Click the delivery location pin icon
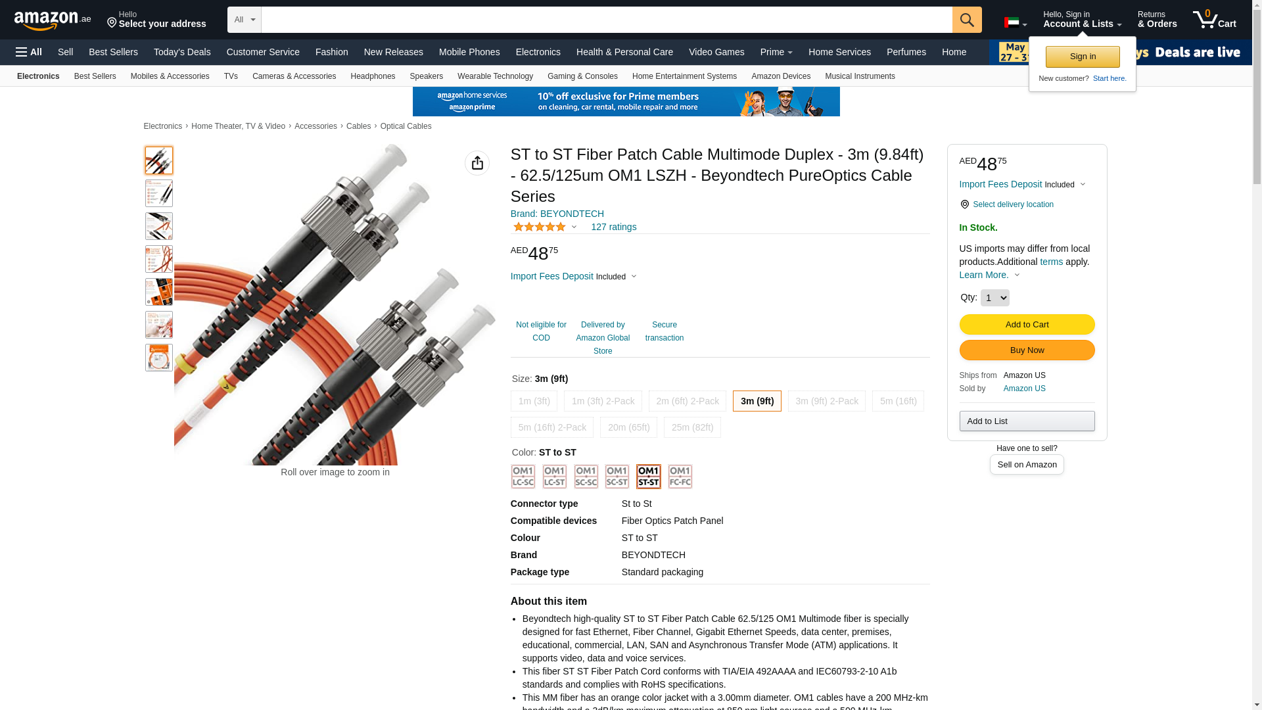This screenshot has height=710, width=1262. click(964, 204)
